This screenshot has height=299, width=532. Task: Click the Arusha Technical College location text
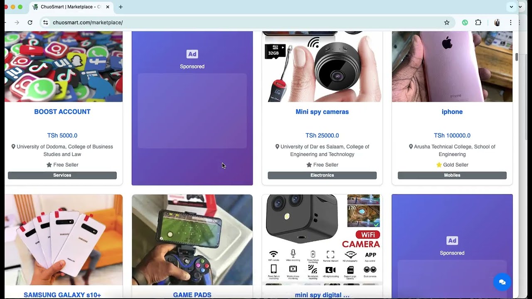coord(455,150)
